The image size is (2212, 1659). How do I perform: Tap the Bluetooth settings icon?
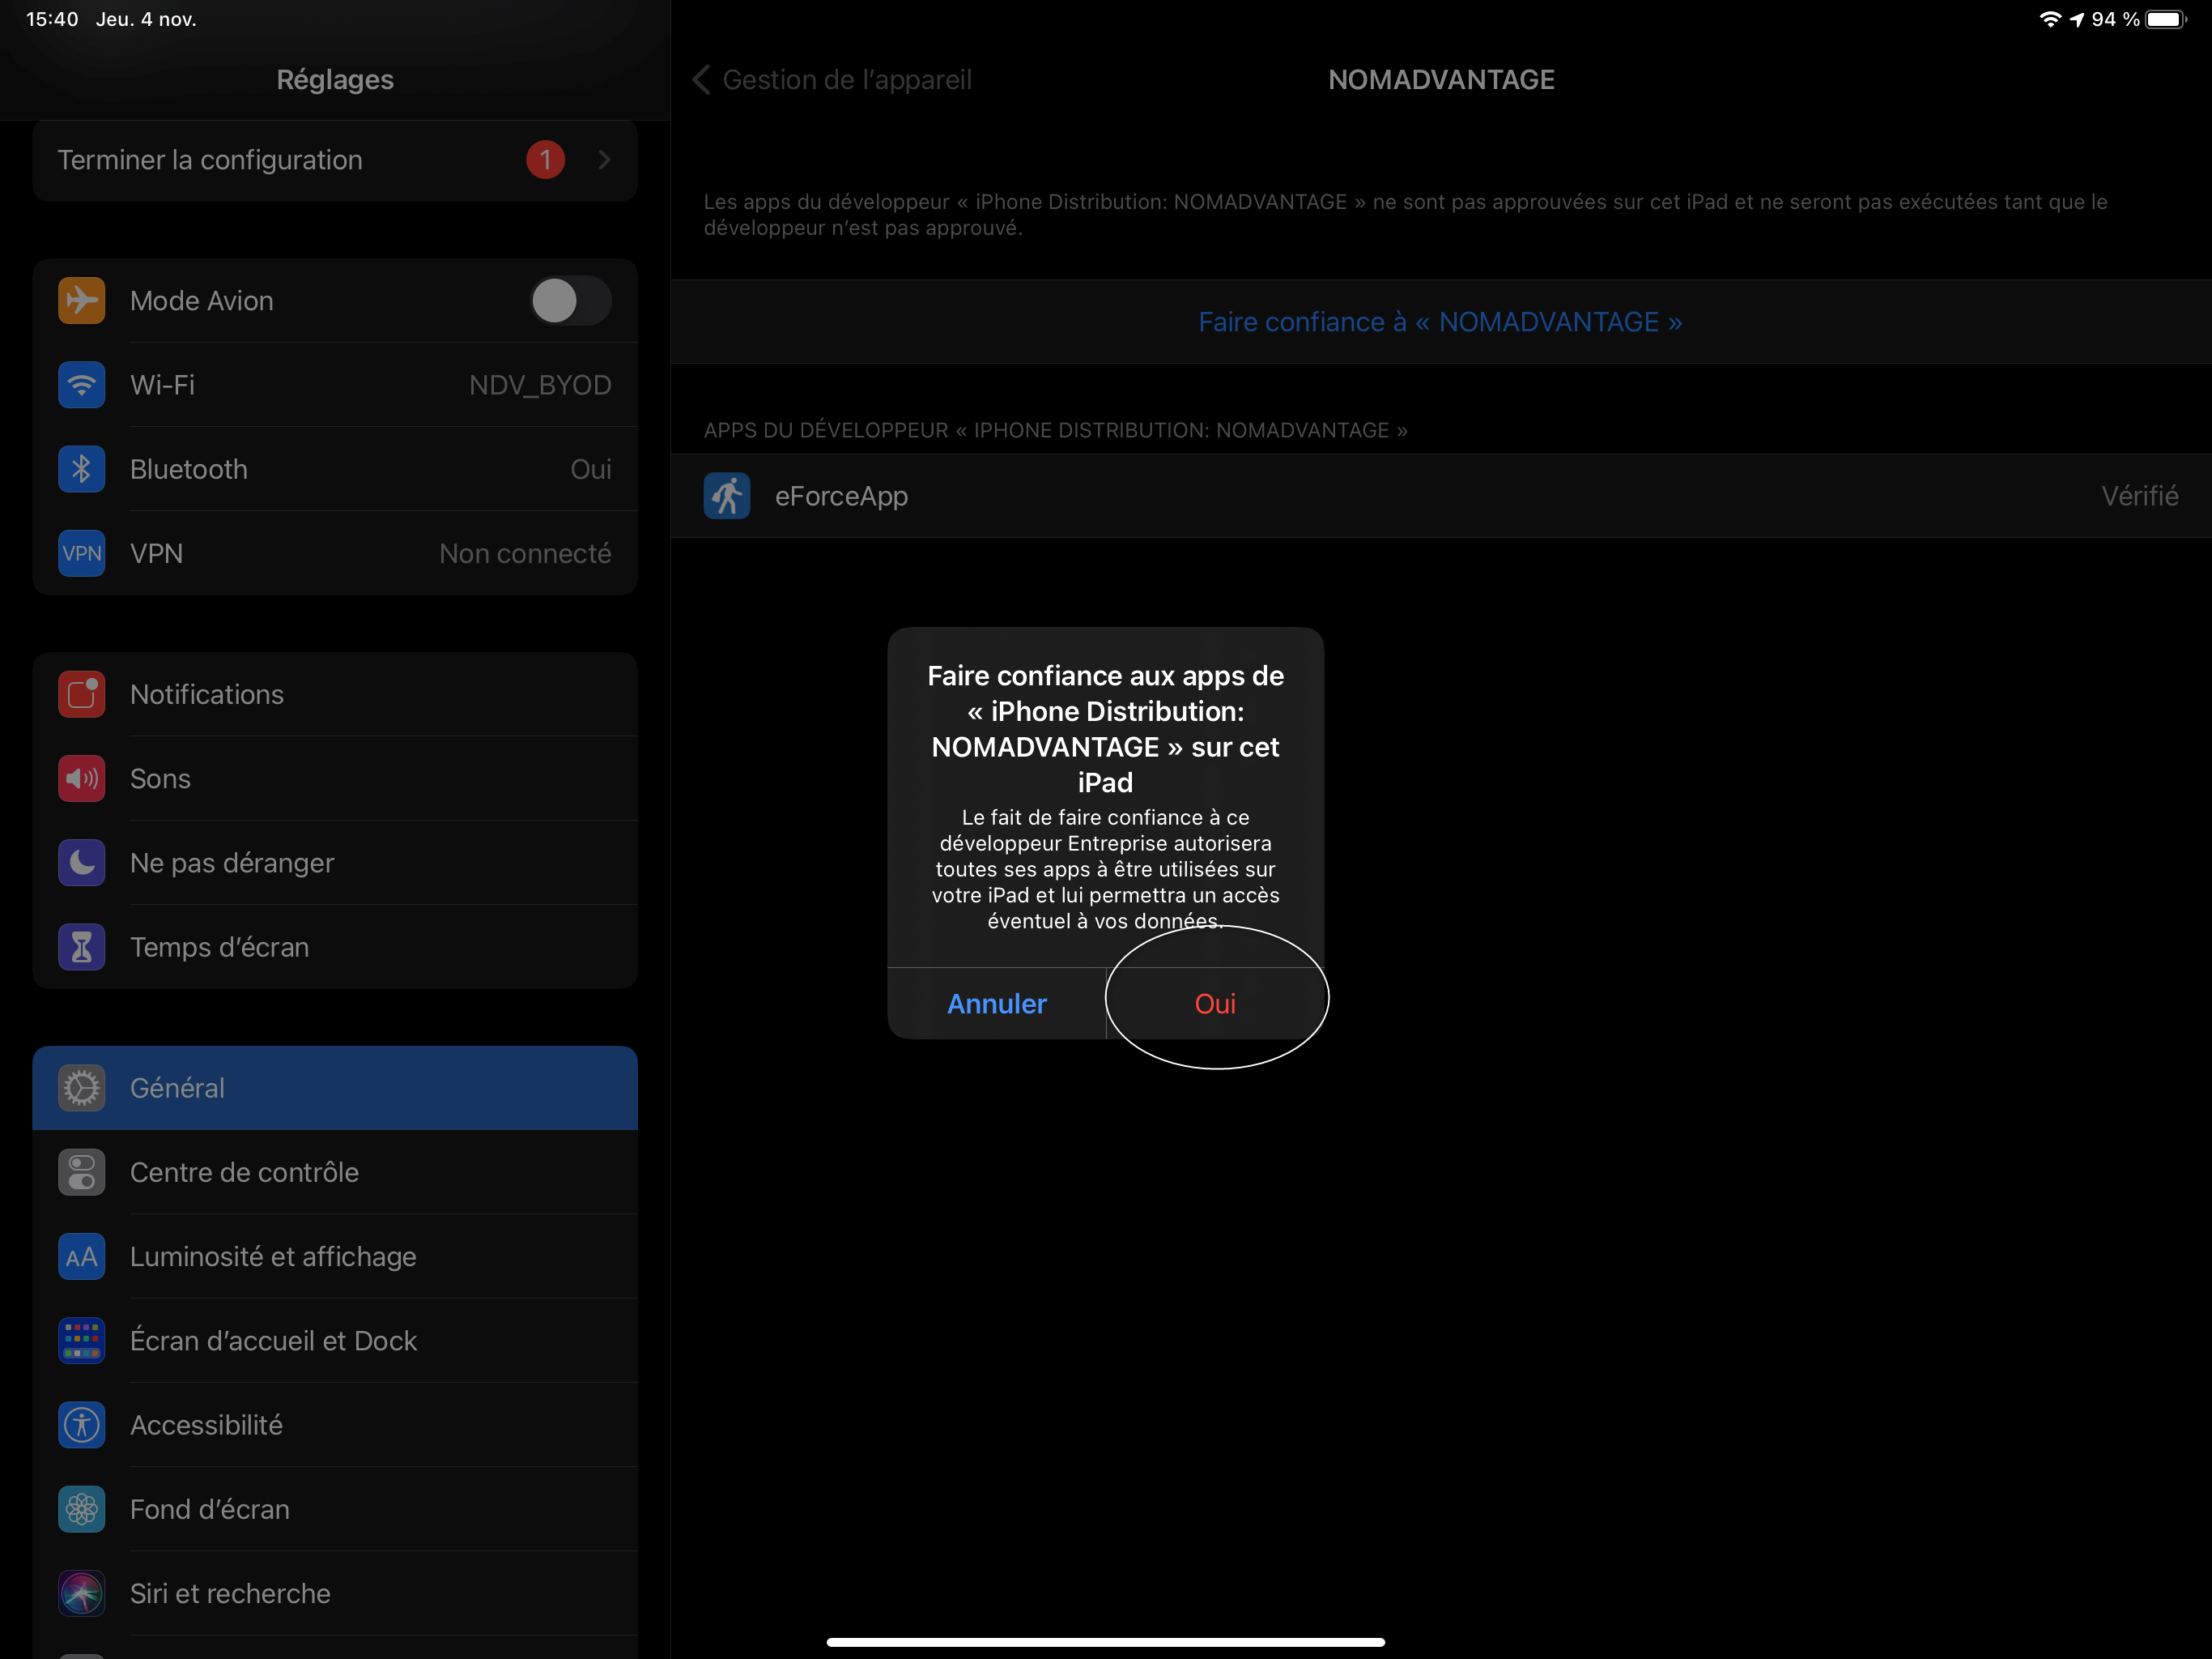(82, 469)
